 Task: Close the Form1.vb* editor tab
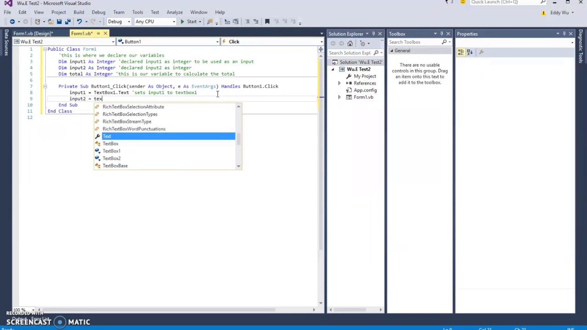[105, 33]
